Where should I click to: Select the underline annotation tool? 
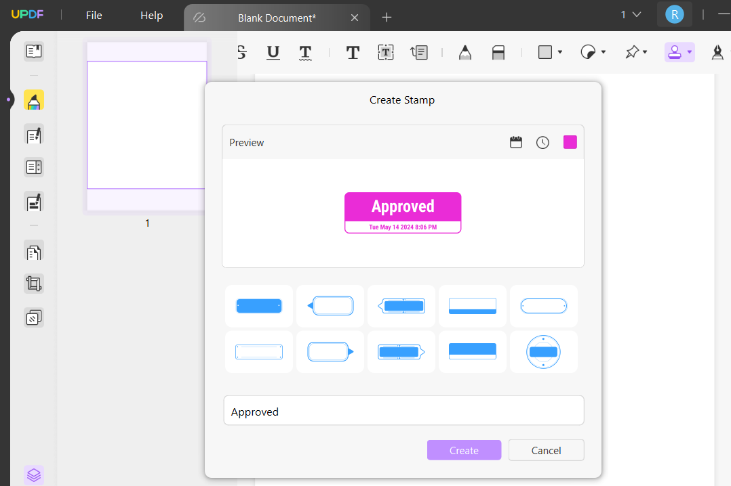pyautogui.click(x=273, y=51)
